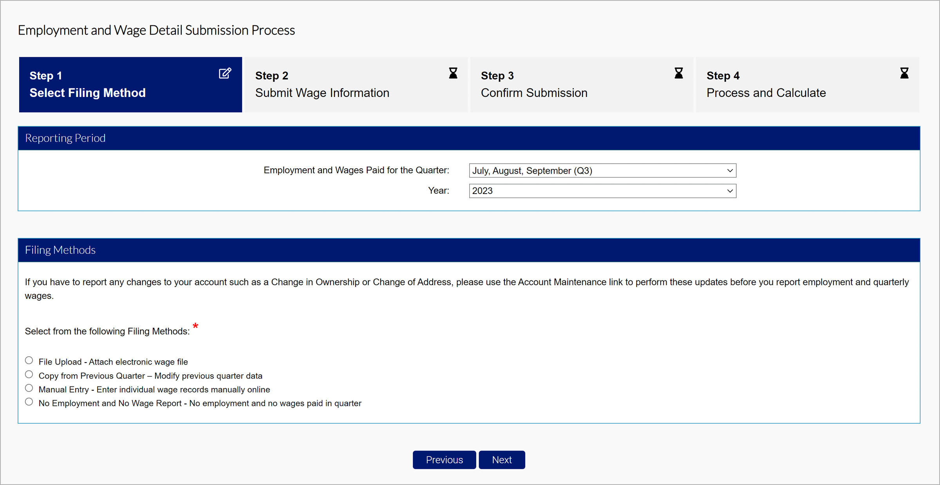Click the hourglass icon on Step 2

(x=453, y=73)
